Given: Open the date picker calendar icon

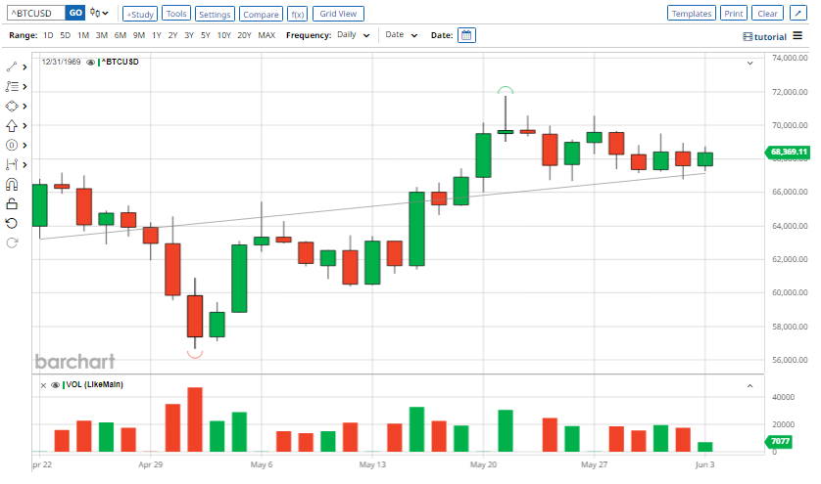Looking at the screenshot, I should (x=466, y=35).
